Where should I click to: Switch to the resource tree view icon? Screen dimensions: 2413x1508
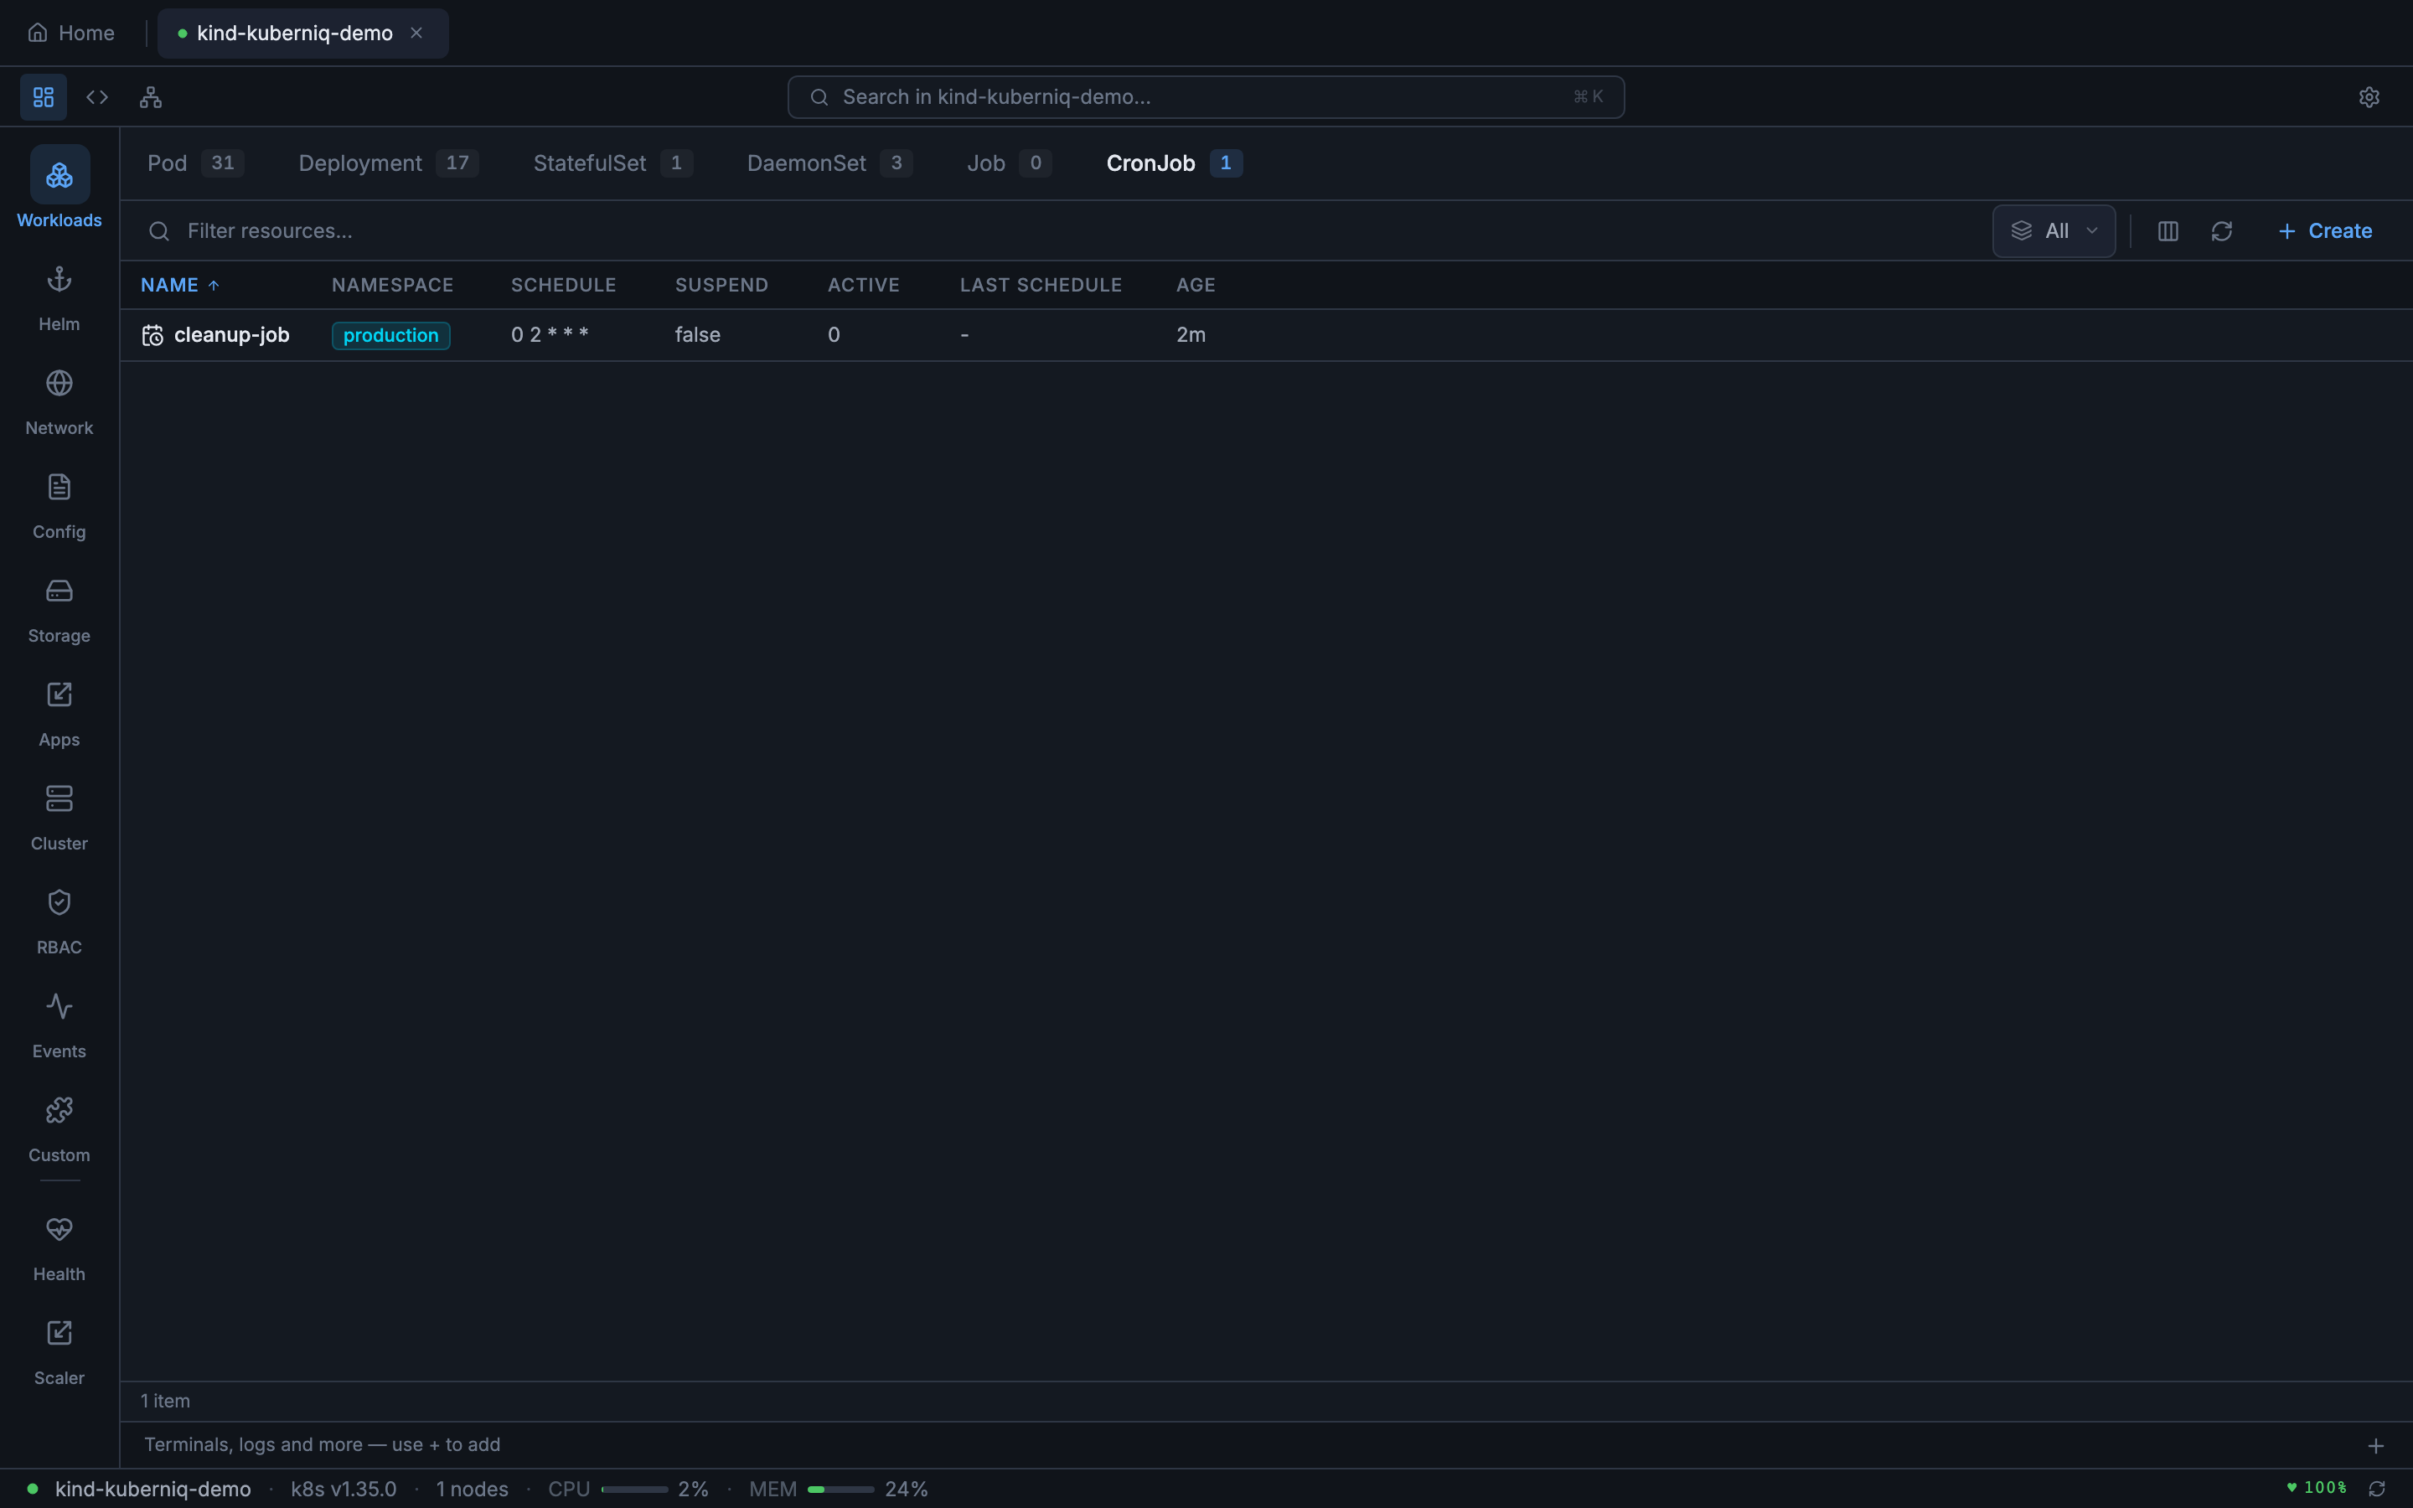pyautogui.click(x=151, y=96)
